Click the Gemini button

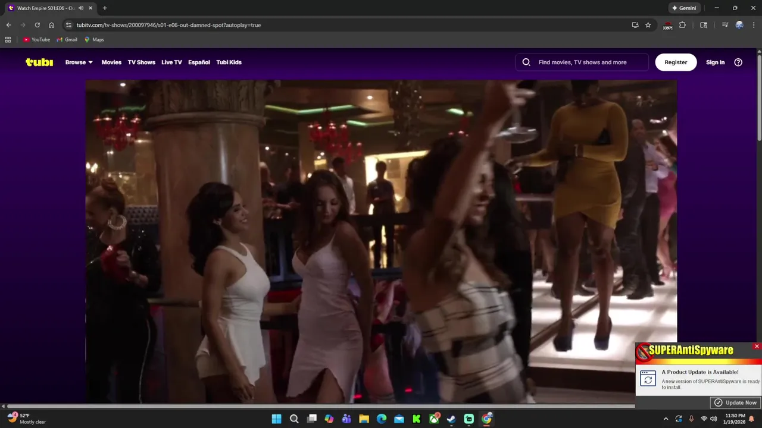tap(684, 8)
